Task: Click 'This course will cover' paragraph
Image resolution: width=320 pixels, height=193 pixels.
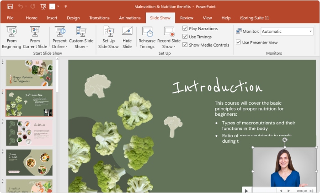Action: click(x=249, y=108)
